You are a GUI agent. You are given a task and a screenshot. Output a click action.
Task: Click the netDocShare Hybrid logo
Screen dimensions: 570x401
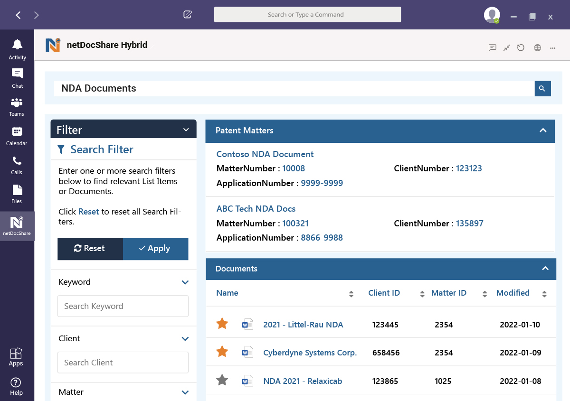coord(53,45)
